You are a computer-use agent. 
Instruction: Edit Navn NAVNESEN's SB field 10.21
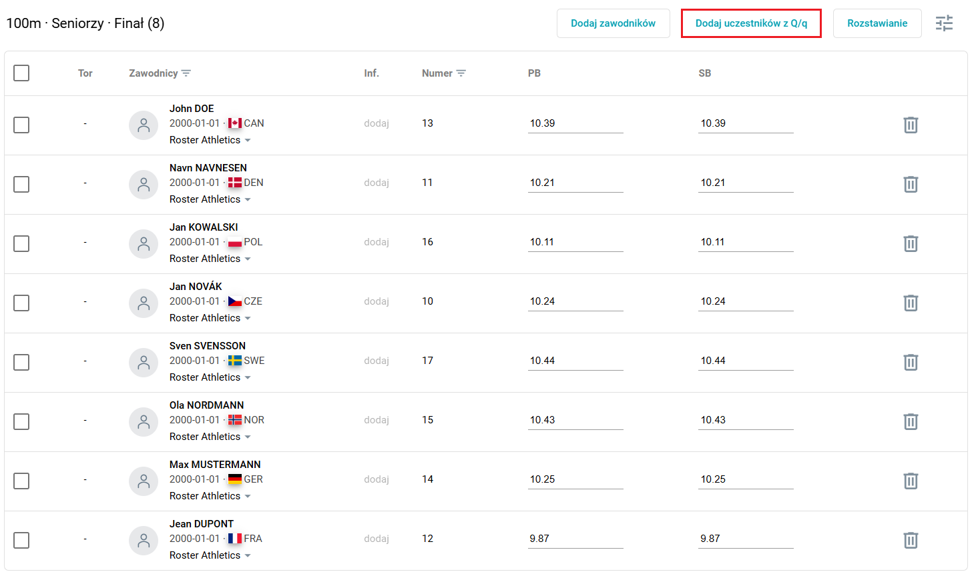click(x=746, y=183)
